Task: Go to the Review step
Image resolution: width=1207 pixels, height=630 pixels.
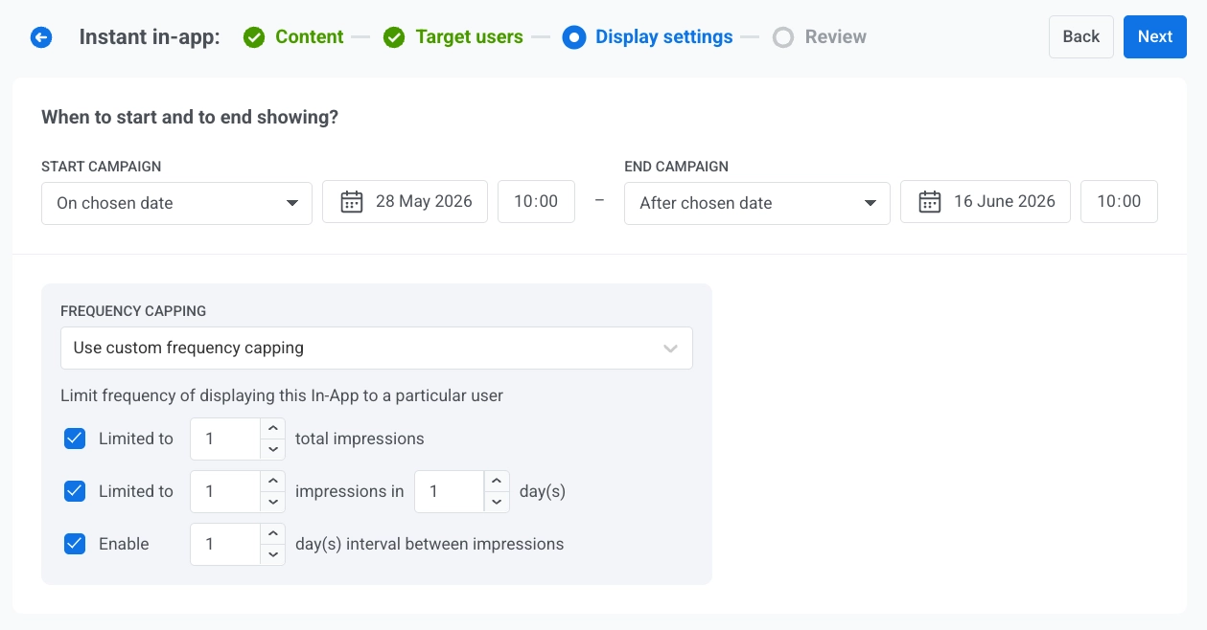Action: coord(835,37)
